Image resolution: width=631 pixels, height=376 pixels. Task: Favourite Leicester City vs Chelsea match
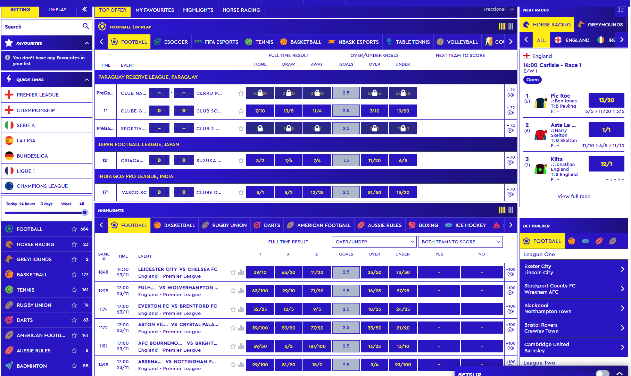point(233,272)
